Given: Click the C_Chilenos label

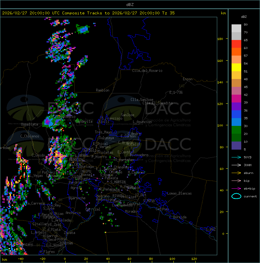Looking at the screenshot, I should pos(30,136).
